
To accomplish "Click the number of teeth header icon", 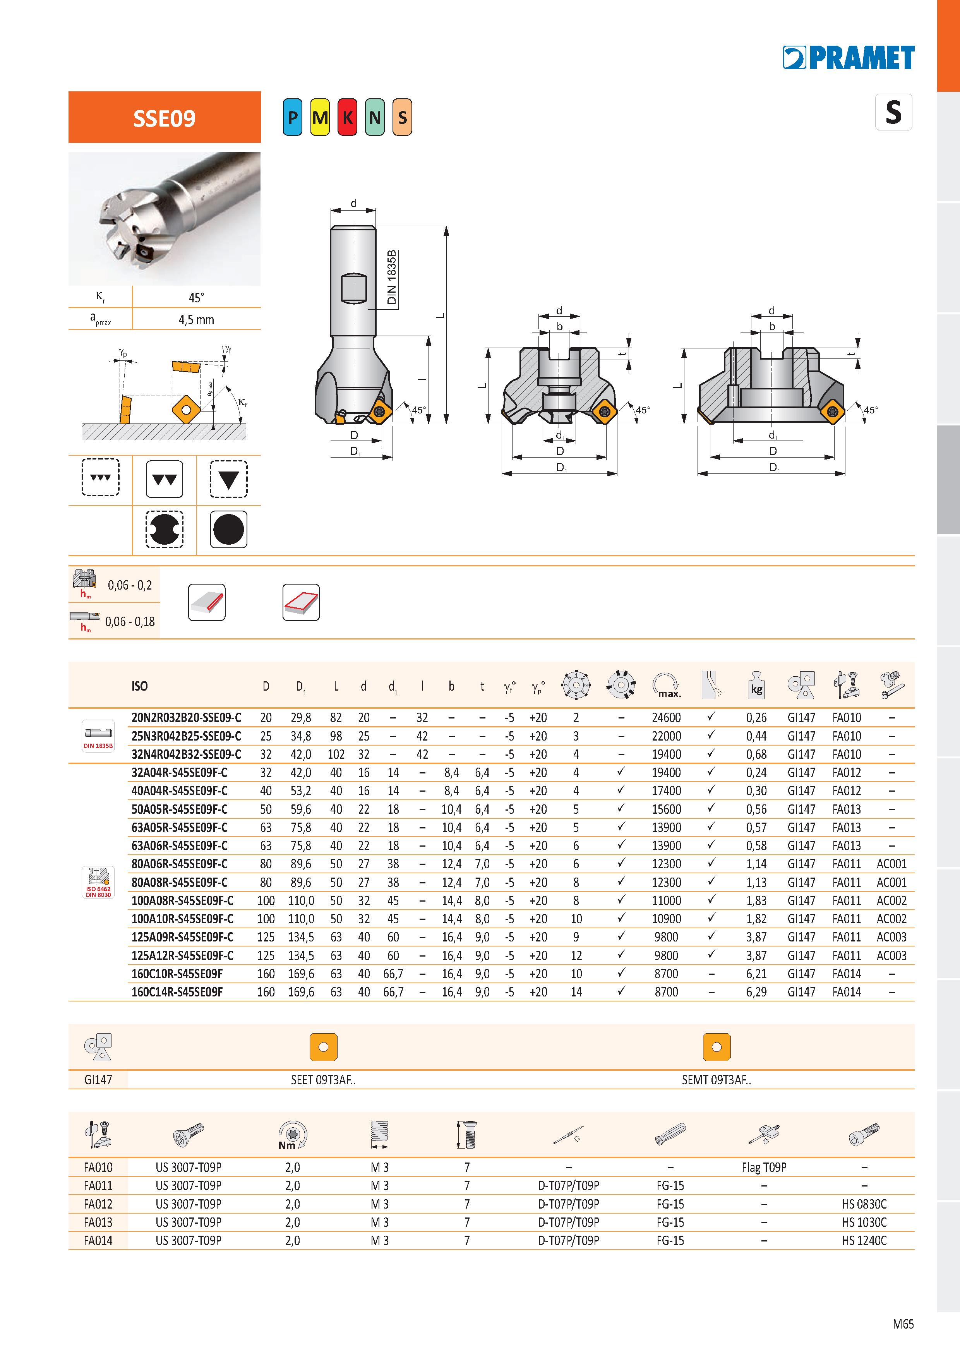I will pyautogui.click(x=576, y=686).
